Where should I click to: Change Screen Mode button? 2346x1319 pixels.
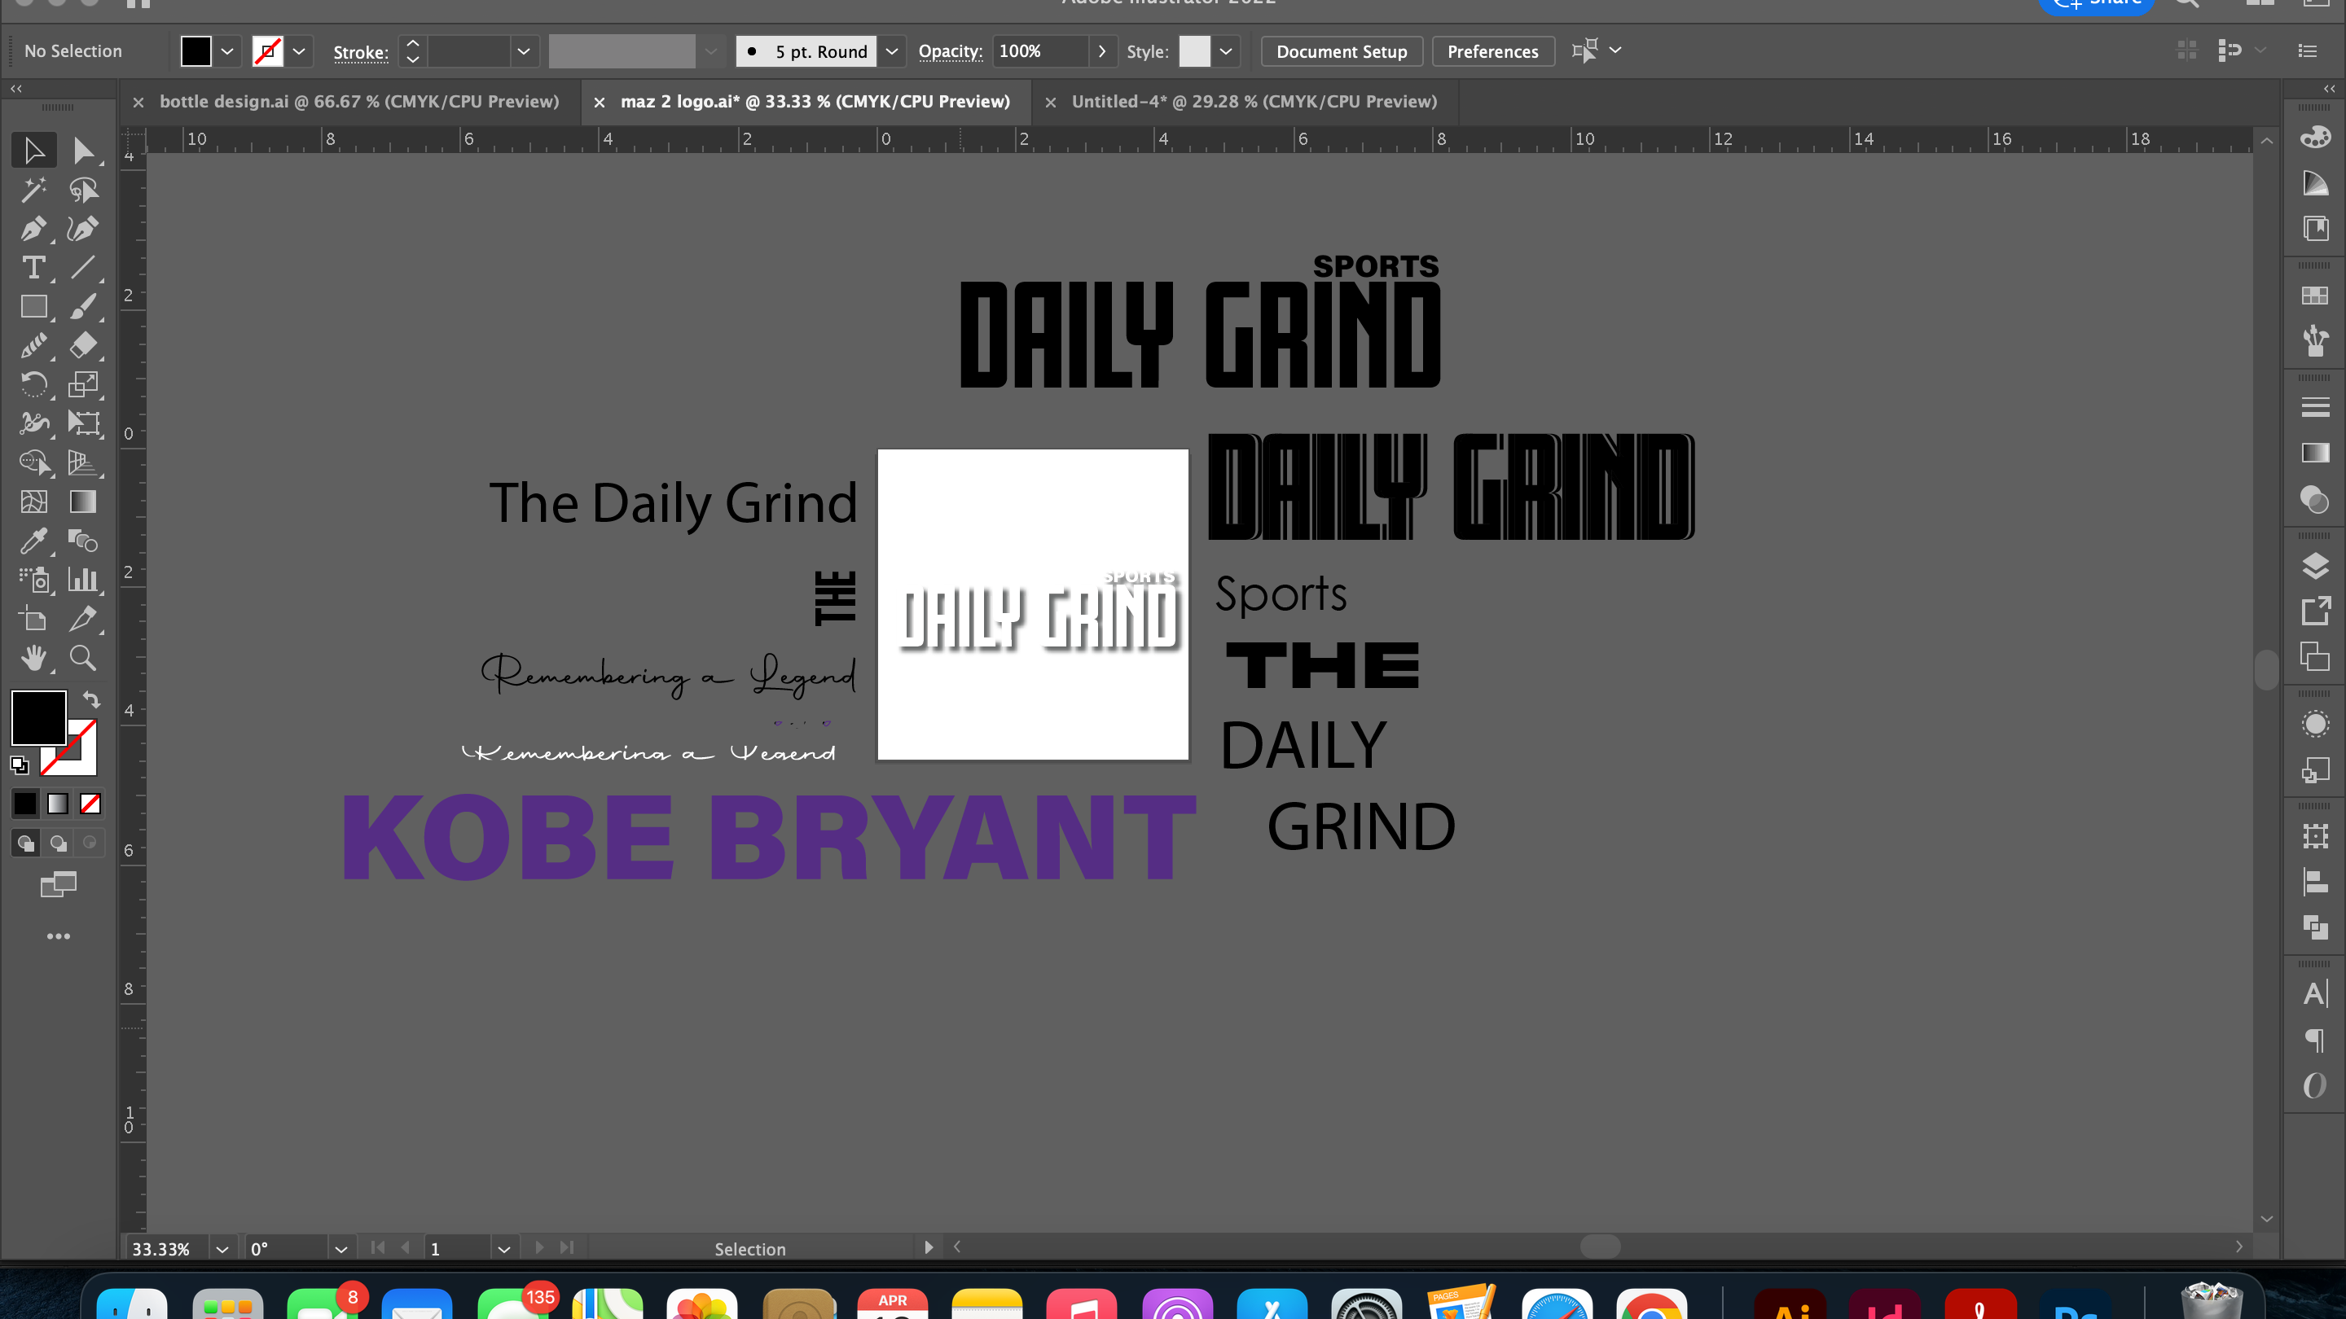pyautogui.click(x=59, y=884)
